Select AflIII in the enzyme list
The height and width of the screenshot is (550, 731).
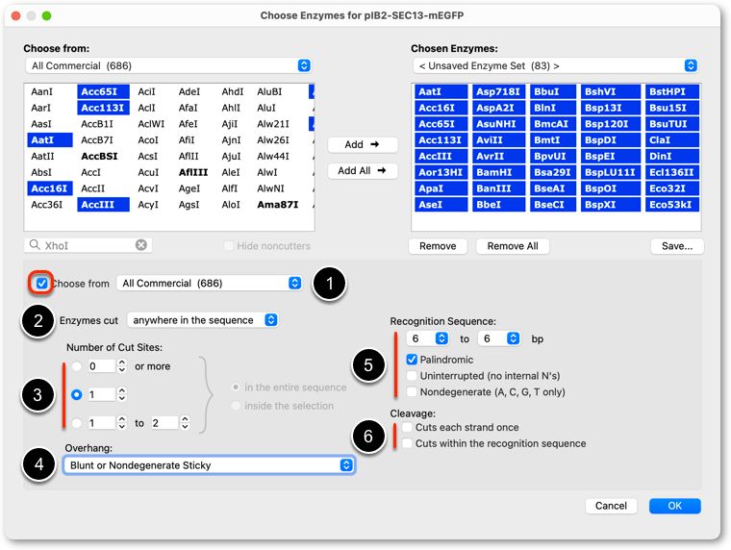point(193,172)
